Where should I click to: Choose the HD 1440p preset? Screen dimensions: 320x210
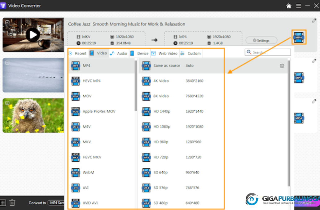213,112
